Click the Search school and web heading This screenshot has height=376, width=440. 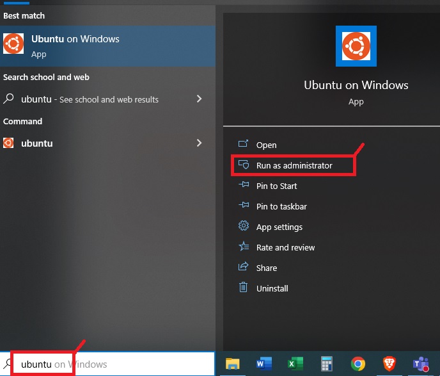(46, 77)
